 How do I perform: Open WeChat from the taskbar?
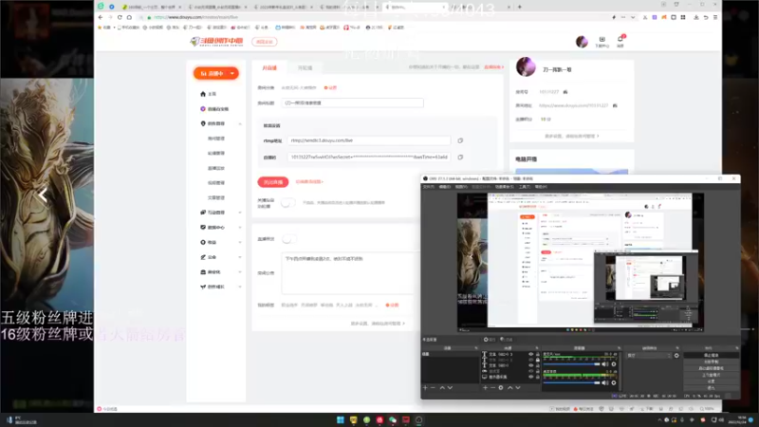(393, 419)
